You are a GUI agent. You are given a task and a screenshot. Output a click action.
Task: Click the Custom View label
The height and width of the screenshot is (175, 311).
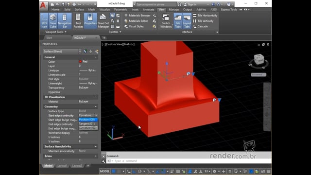coord(115,44)
